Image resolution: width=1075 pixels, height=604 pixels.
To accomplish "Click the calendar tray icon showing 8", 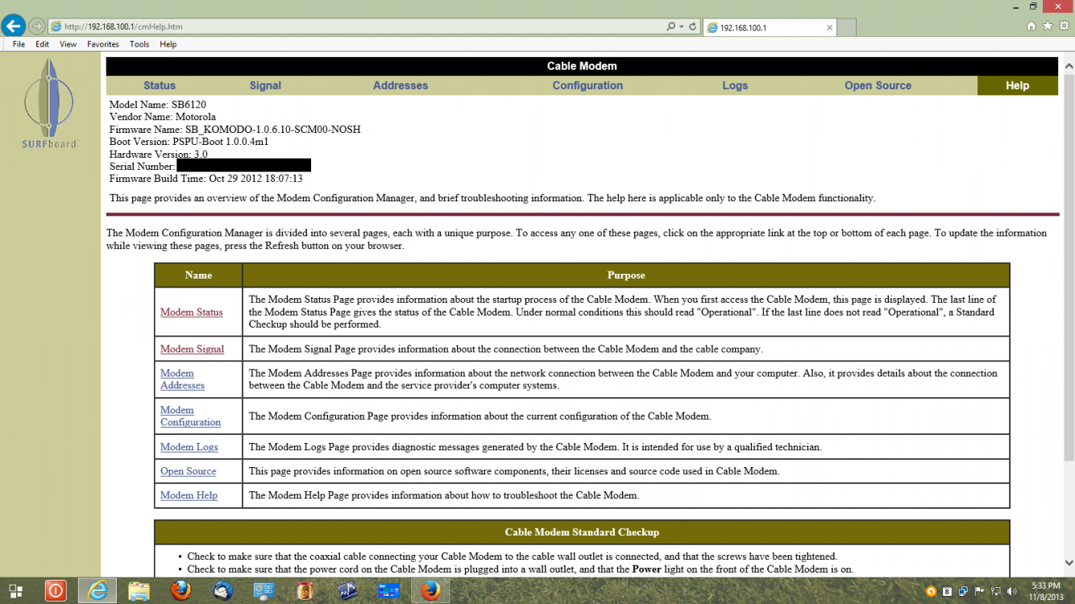I will click(x=948, y=592).
